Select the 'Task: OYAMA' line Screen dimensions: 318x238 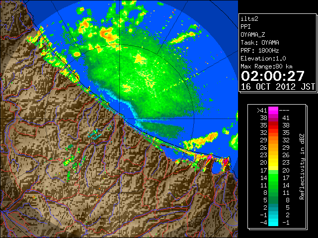click(260, 43)
